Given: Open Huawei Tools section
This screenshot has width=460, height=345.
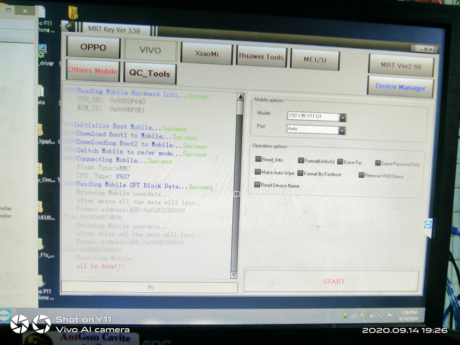Looking at the screenshot, I should [x=261, y=57].
